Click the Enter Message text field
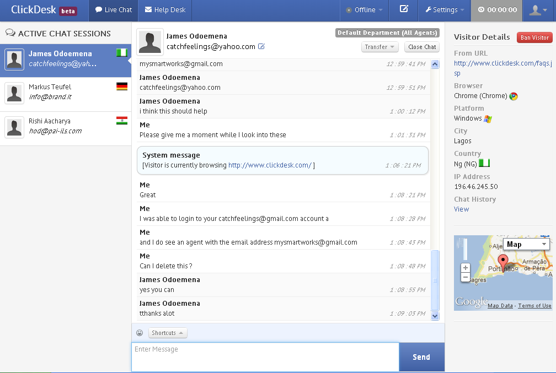This screenshot has width=556, height=373. pyautogui.click(x=265, y=356)
